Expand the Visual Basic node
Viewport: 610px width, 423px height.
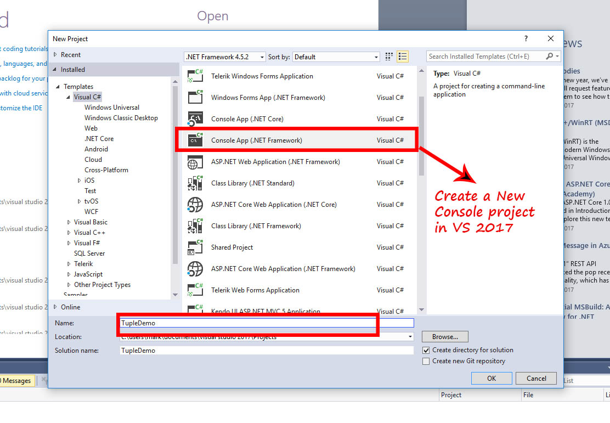coord(69,222)
